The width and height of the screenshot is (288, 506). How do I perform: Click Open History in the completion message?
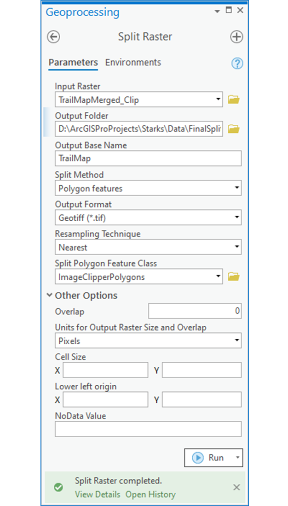(x=150, y=494)
